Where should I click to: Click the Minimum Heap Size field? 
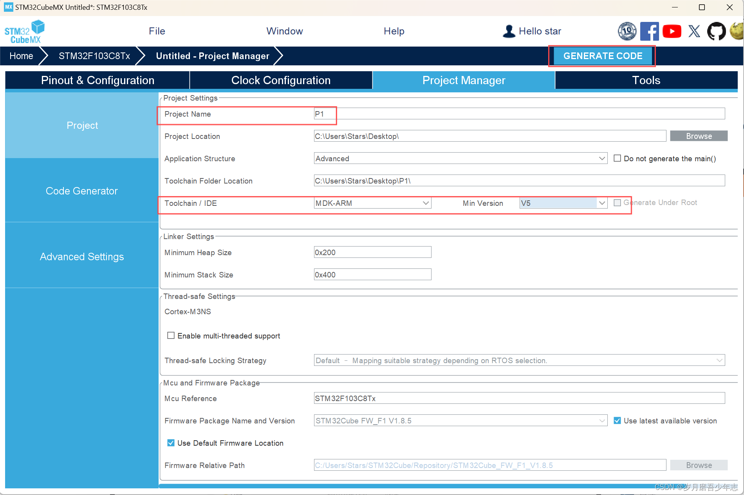pos(372,252)
